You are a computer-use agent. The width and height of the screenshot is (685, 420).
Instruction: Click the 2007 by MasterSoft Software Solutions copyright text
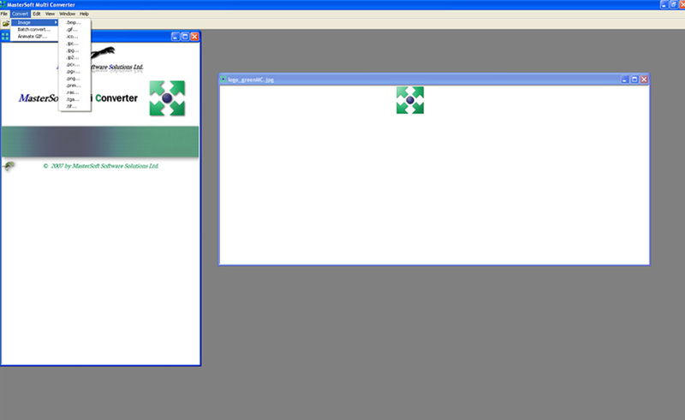(x=101, y=166)
